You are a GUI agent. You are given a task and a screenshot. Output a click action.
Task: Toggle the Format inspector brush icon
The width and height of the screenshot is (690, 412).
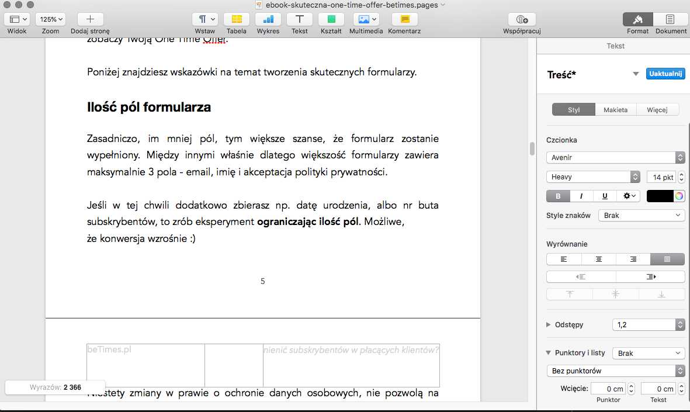click(637, 19)
